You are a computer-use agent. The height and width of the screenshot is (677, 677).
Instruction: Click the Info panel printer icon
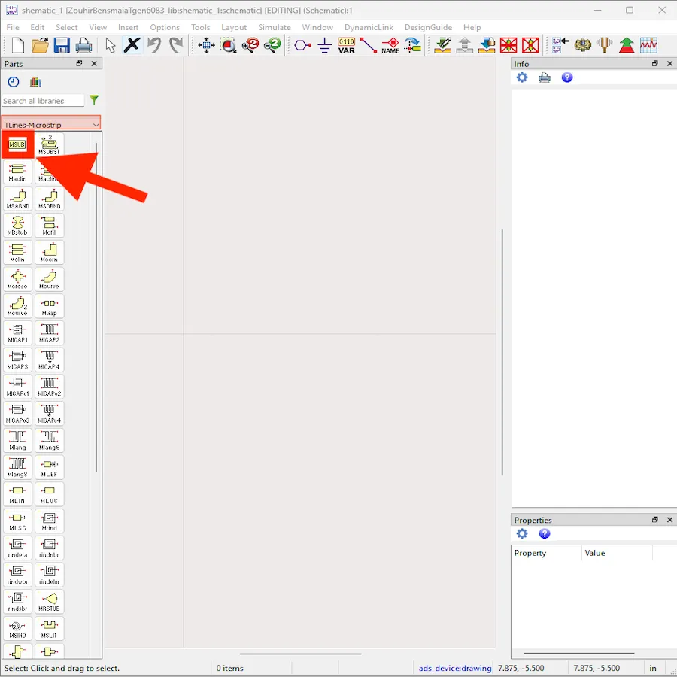pyautogui.click(x=545, y=77)
